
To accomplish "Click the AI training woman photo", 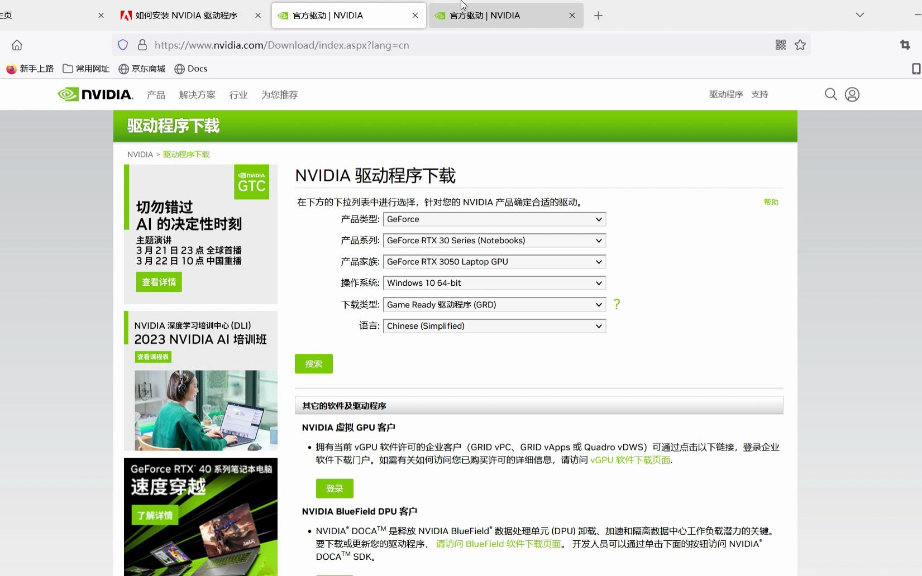I will tap(206, 410).
